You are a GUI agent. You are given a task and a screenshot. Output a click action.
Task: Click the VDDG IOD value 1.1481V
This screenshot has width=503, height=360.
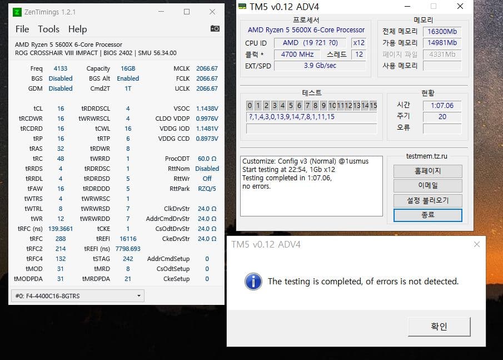[207, 129]
